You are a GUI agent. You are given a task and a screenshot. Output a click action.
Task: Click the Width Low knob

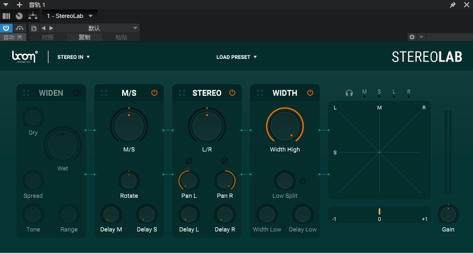click(267, 215)
